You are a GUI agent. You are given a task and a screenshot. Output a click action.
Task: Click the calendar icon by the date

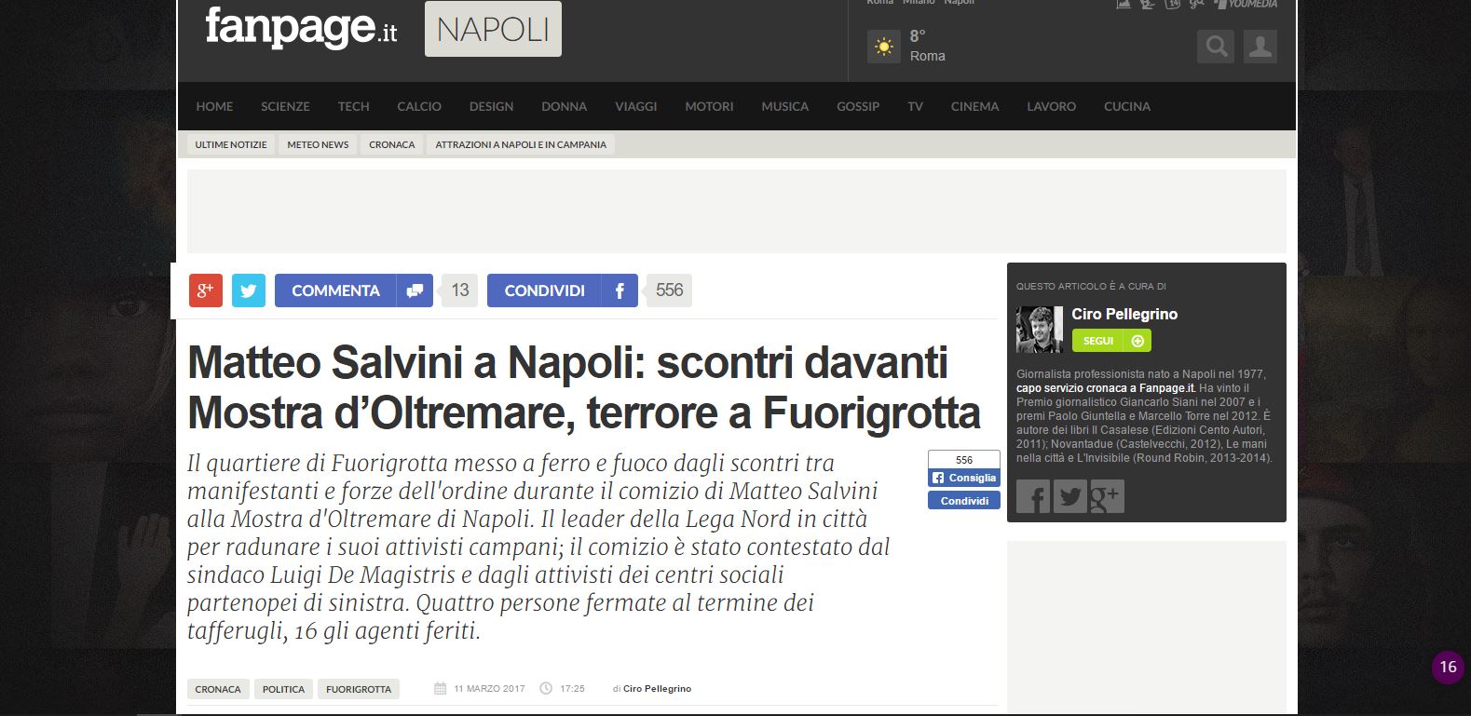tap(440, 689)
